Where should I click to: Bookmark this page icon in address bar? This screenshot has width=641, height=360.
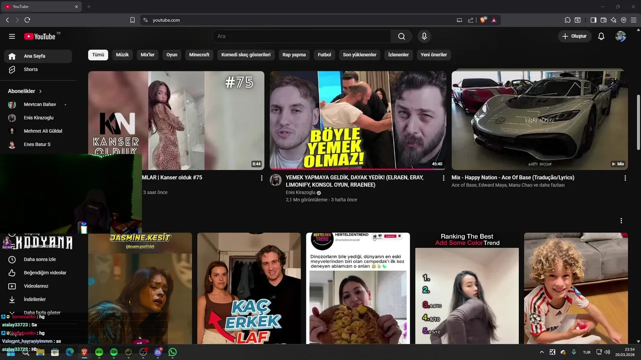(132, 20)
